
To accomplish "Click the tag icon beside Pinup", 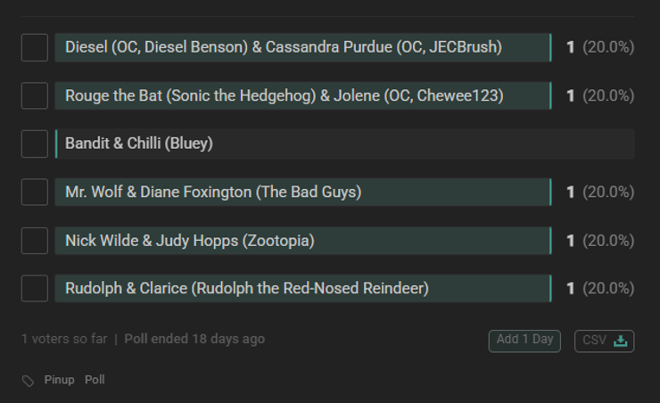I will 29,381.
